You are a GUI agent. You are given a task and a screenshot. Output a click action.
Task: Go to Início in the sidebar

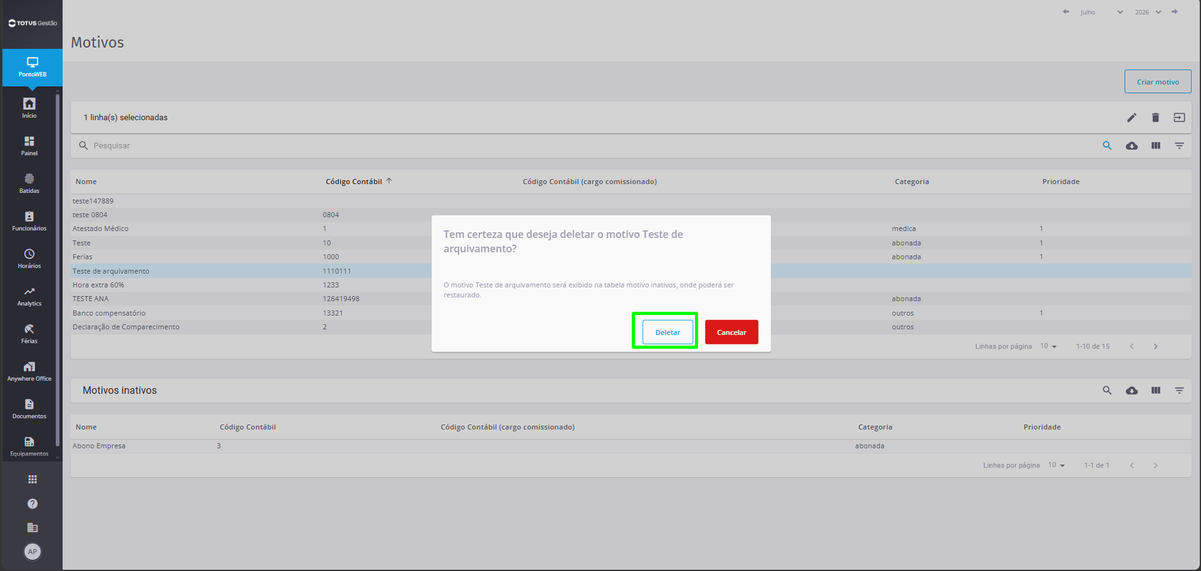[x=29, y=108]
